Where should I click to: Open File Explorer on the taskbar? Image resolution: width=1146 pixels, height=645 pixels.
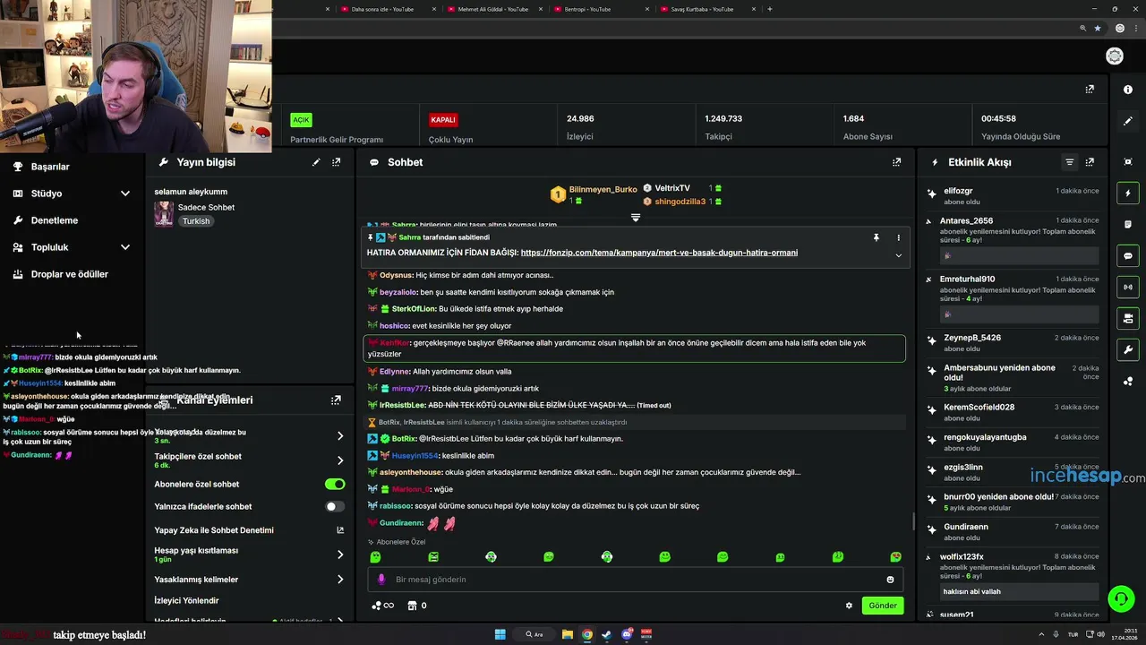pos(568,634)
